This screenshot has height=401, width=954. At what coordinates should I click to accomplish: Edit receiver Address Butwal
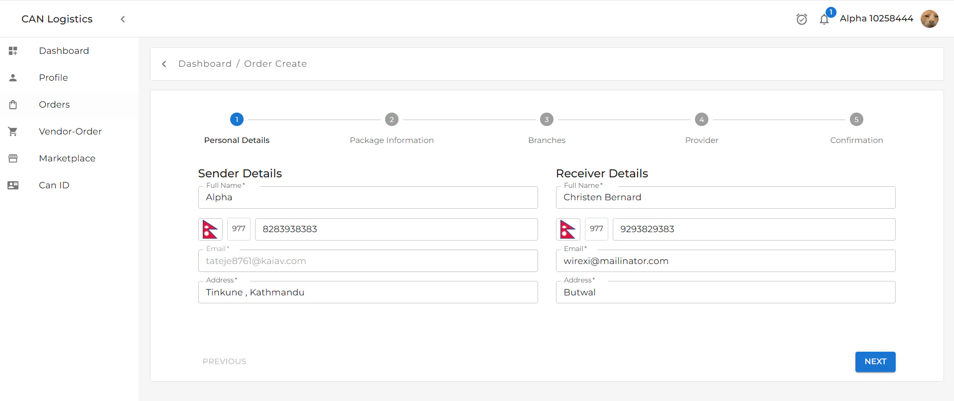725,292
